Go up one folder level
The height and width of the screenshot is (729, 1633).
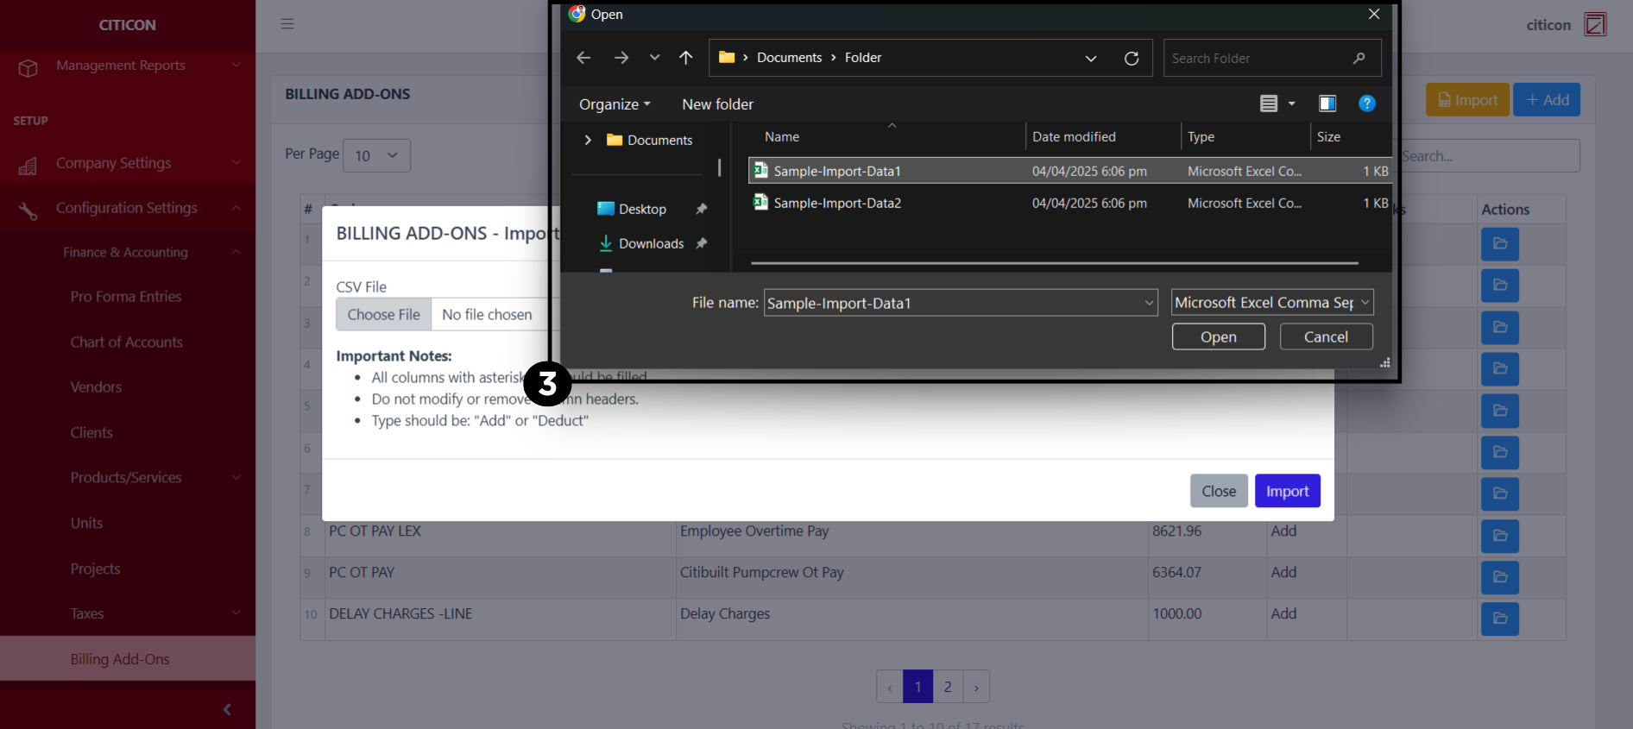pos(685,58)
